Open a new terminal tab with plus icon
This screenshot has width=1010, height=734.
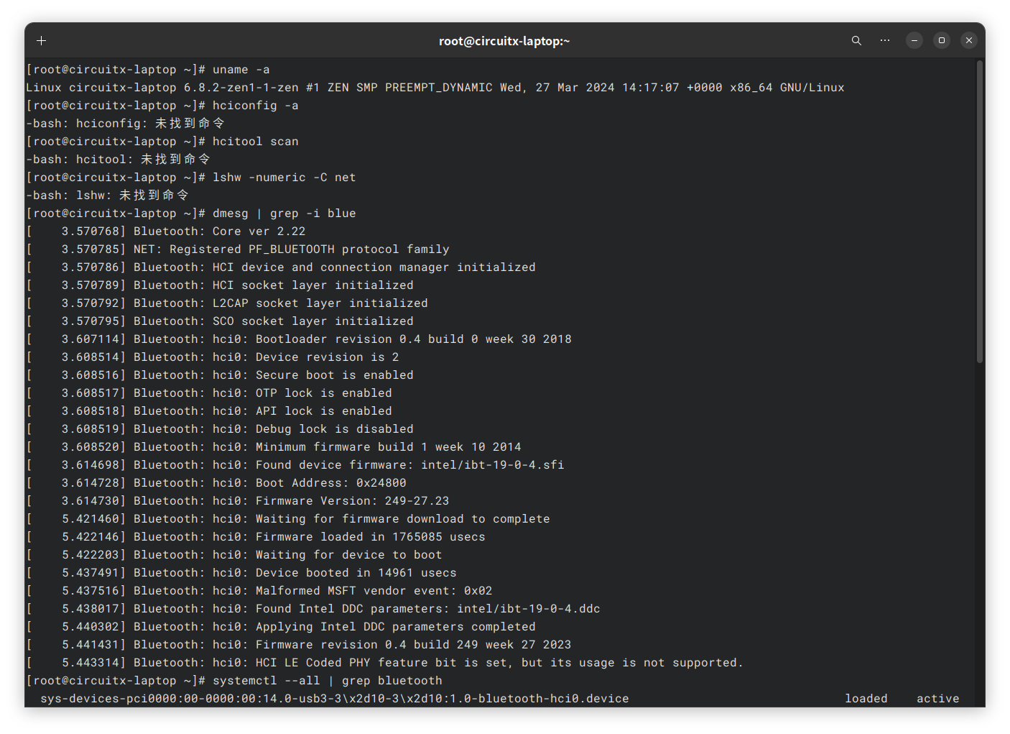42,41
